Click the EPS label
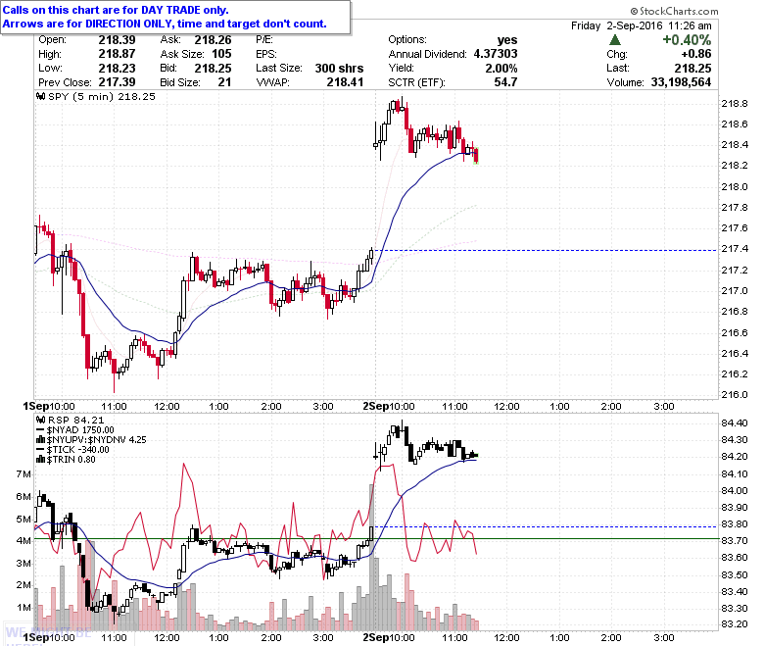 [x=266, y=54]
